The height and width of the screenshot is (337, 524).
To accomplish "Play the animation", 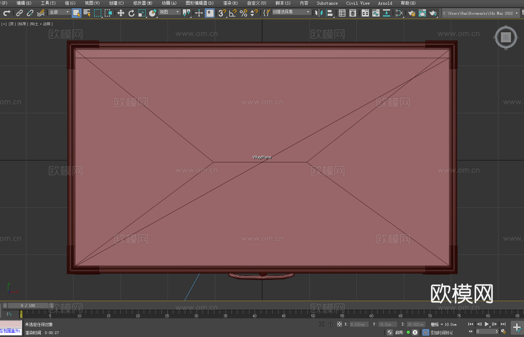I will click(487, 324).
